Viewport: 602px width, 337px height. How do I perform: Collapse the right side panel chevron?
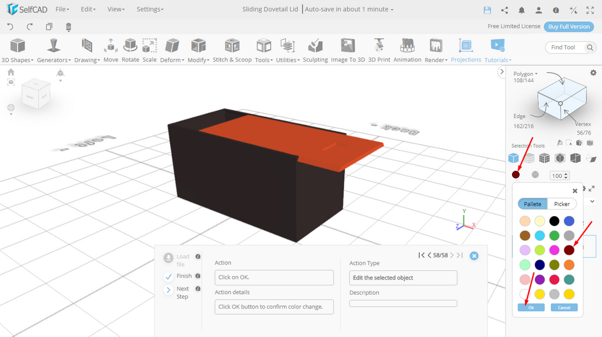501,72
